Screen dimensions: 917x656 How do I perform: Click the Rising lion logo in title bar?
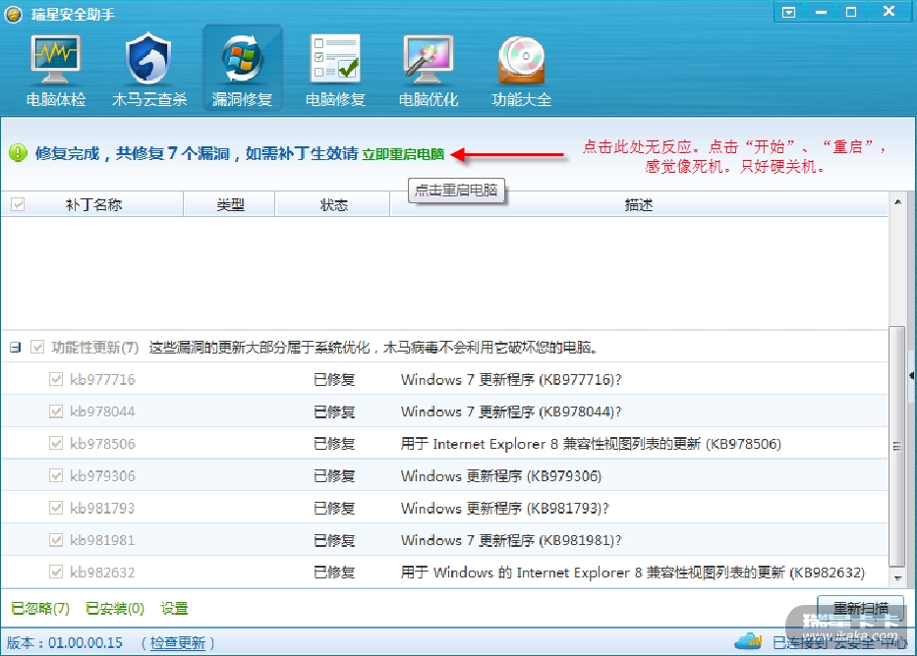pyautogui.click(x=14, y=14)
